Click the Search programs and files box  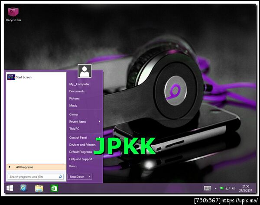[36, 177]
